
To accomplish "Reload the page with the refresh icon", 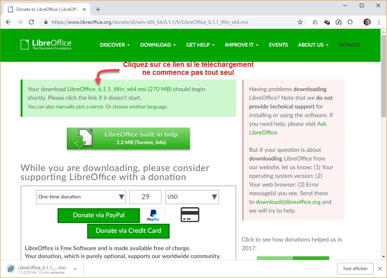I will click(x=31, y=22).
